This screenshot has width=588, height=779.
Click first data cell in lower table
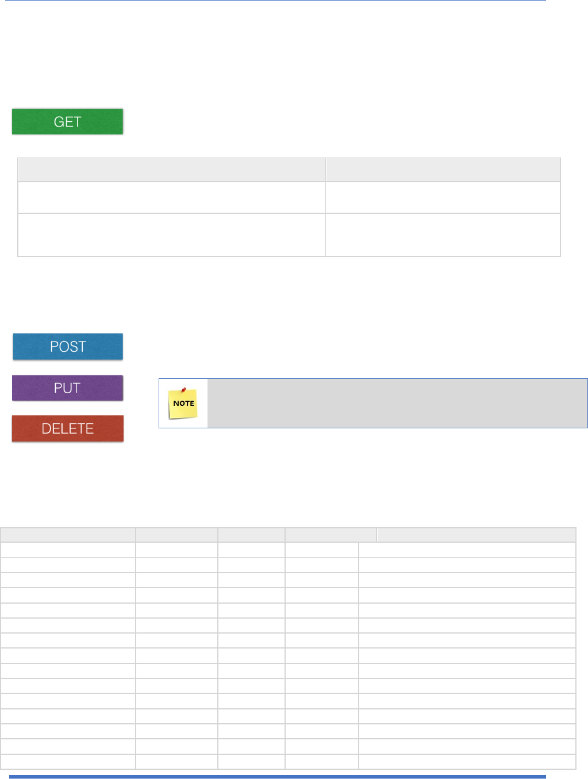[68, 550]
